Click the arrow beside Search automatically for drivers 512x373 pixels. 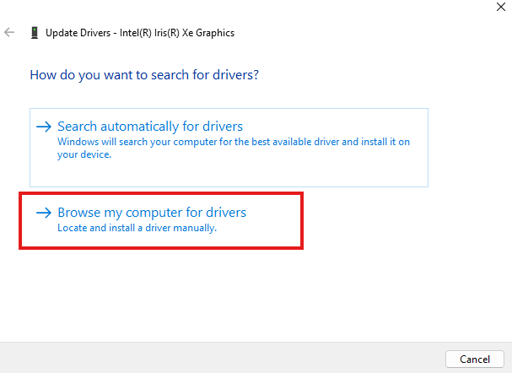click(44, 127)
